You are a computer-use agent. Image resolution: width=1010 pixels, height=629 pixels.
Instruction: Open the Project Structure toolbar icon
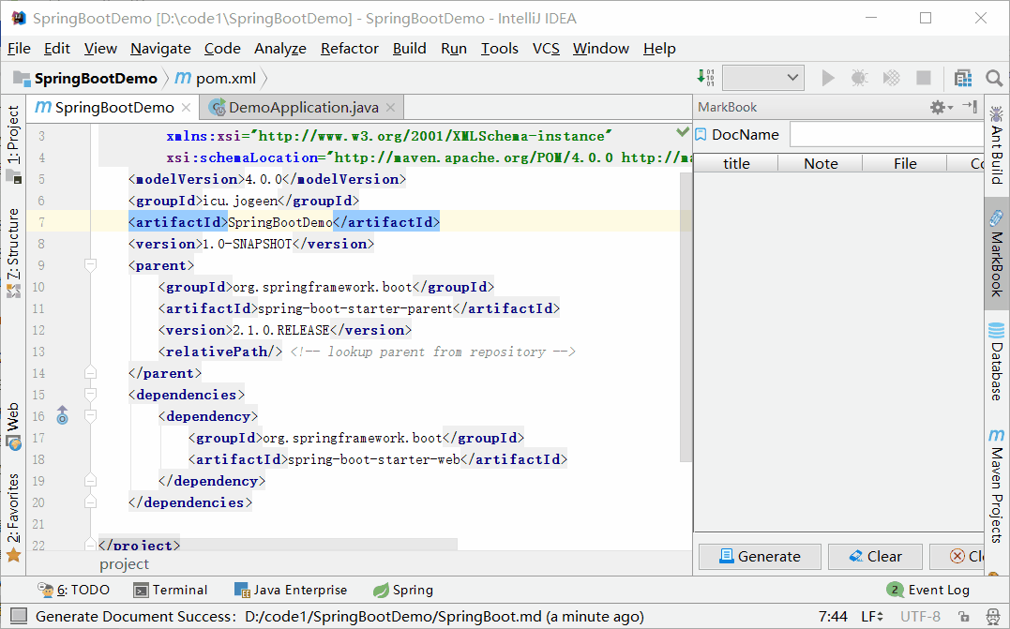coord(963,79)
